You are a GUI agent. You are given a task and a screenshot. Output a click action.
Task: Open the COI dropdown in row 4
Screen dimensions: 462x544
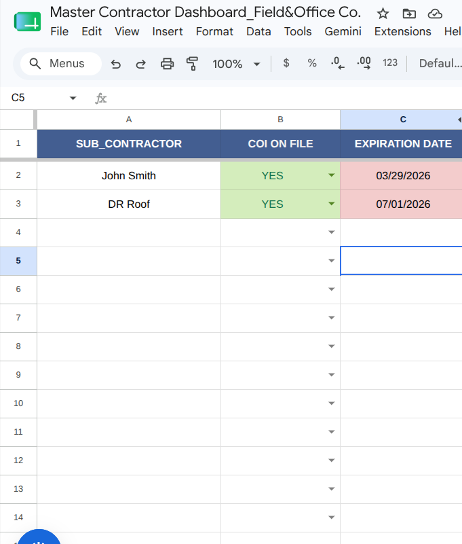[x=331, y=232]
